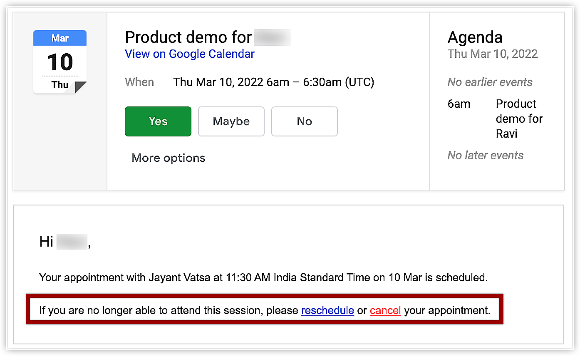This screenshot has width=580, height=356.
Task: Select the Product demo for event title
Action: [188, 37]
